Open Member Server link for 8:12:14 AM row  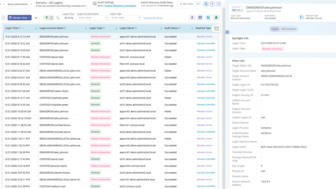point(205,37)
